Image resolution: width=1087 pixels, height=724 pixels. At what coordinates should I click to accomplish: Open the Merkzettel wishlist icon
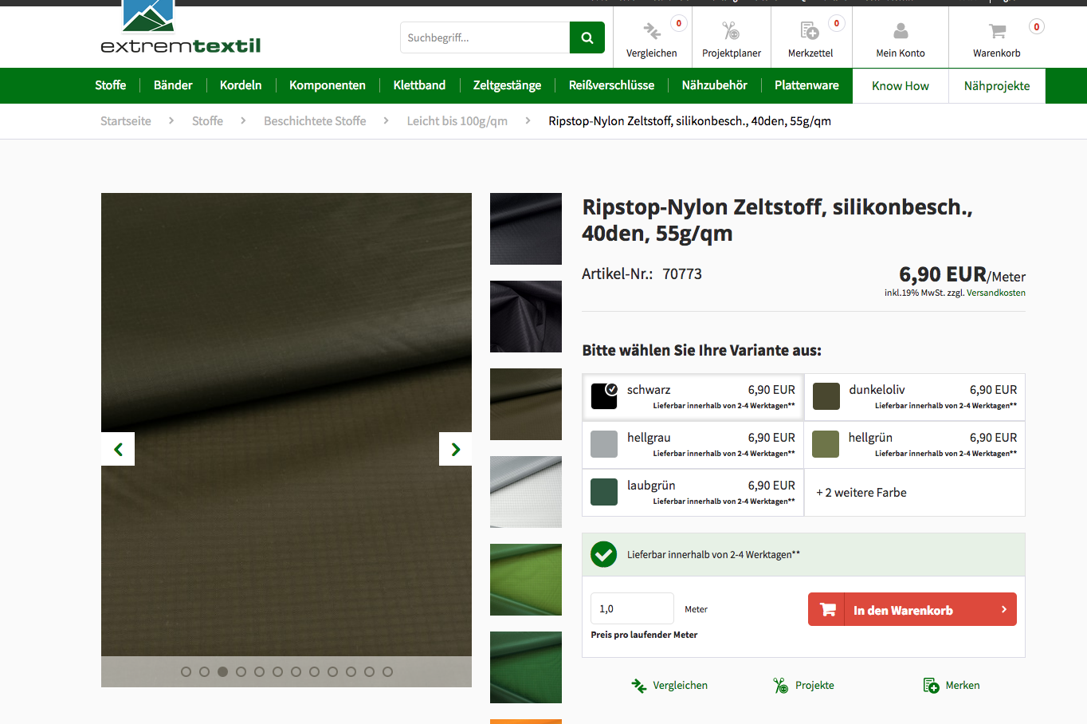tap(810, 31)
